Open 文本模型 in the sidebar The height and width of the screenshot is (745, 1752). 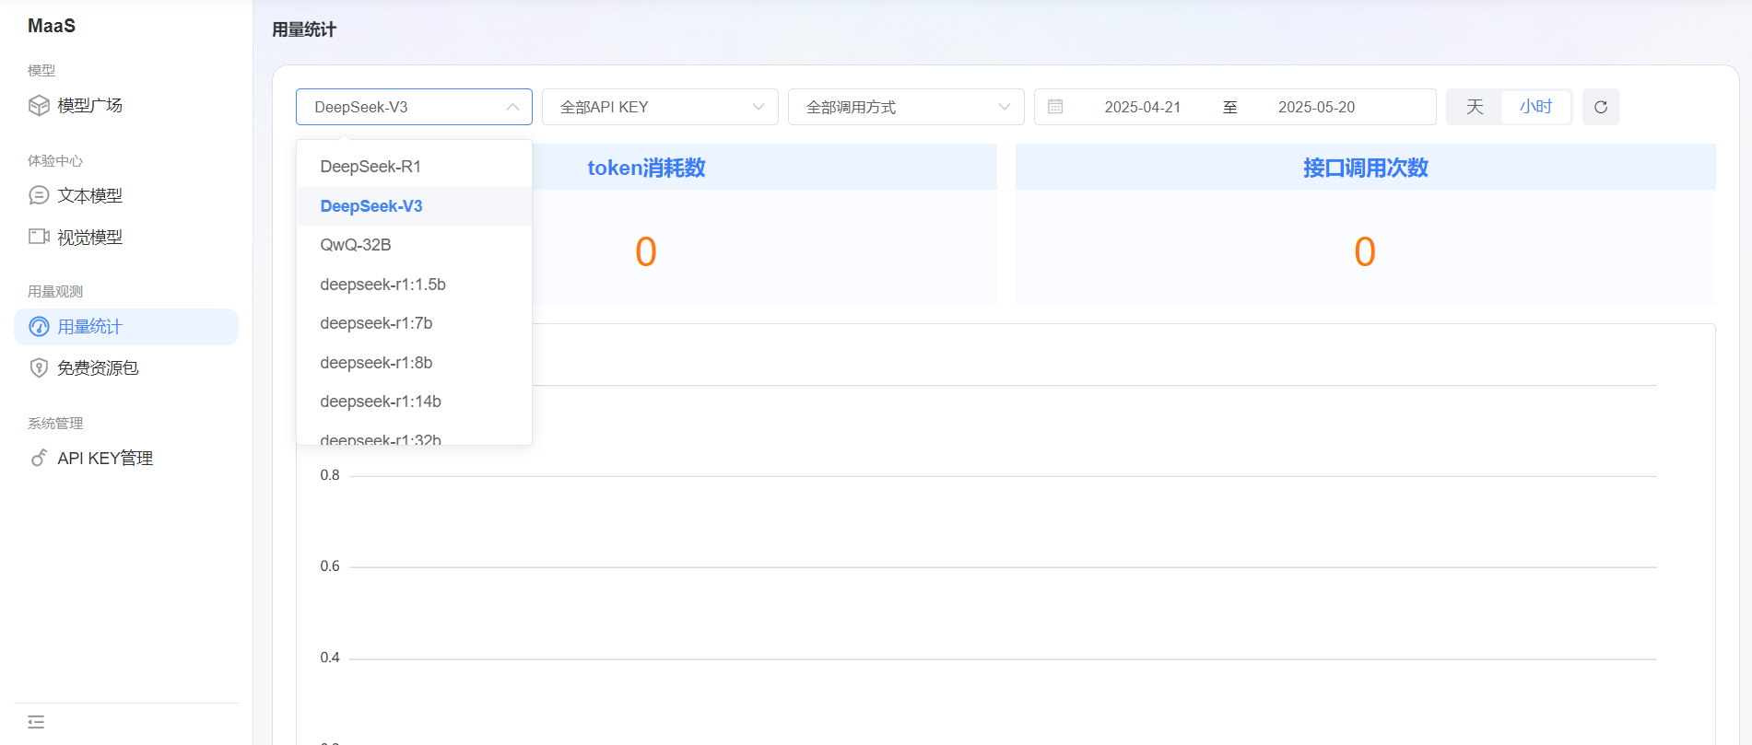(x=126, y=195)
